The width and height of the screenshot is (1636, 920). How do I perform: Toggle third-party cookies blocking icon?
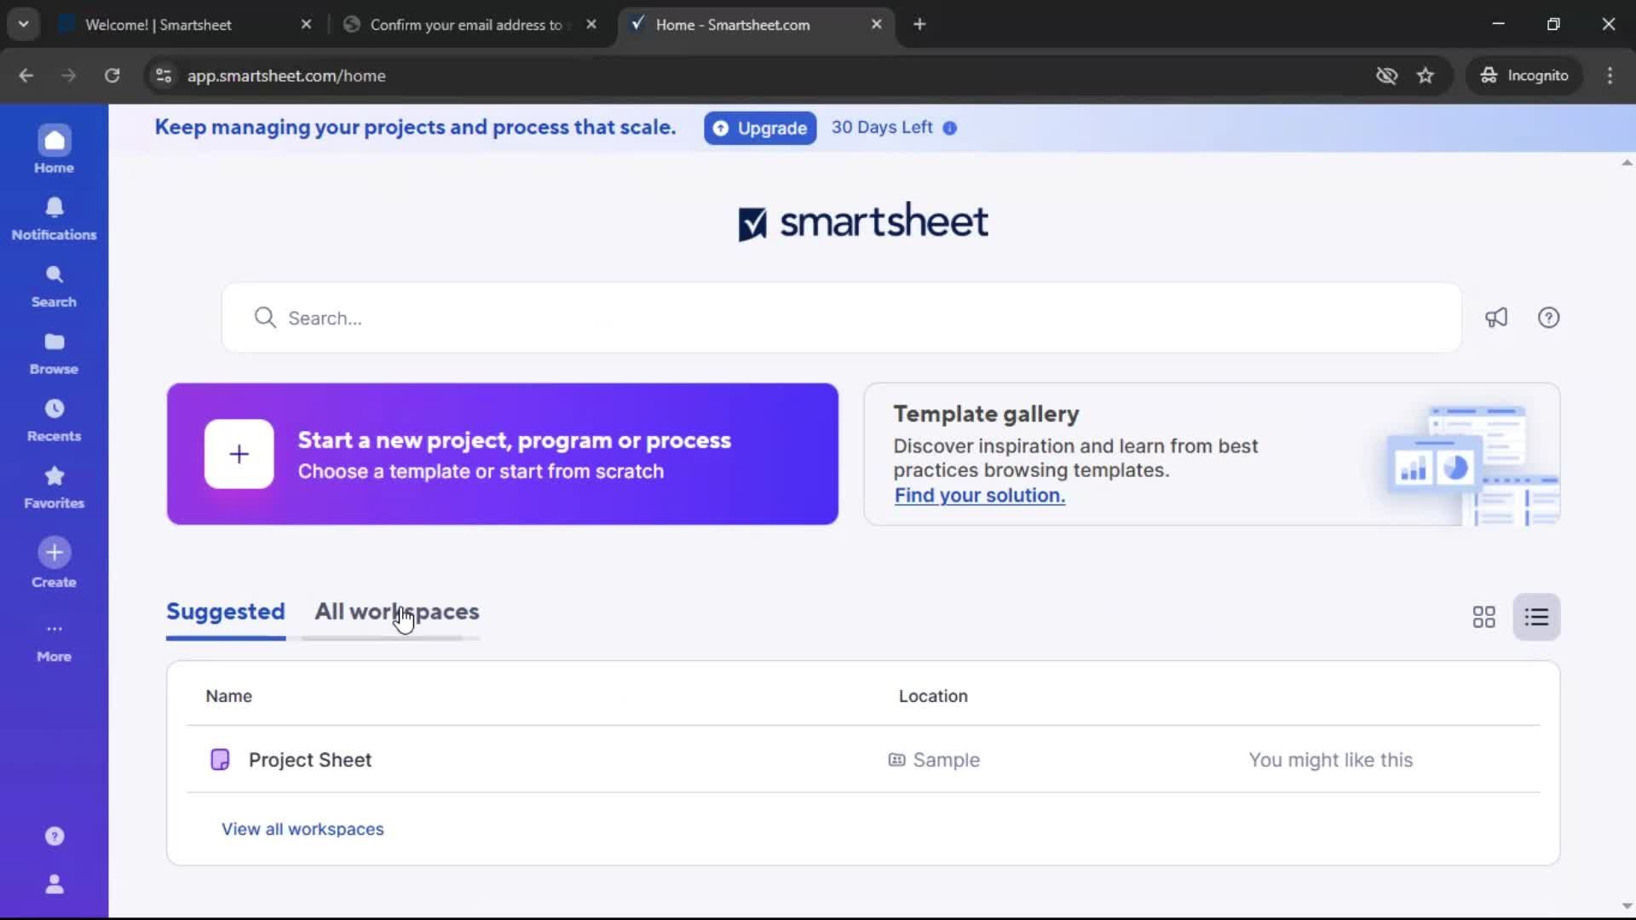(x=1387, y=75)
